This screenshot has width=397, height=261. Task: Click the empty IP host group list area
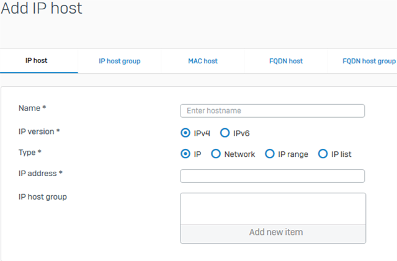coord(273,208)
